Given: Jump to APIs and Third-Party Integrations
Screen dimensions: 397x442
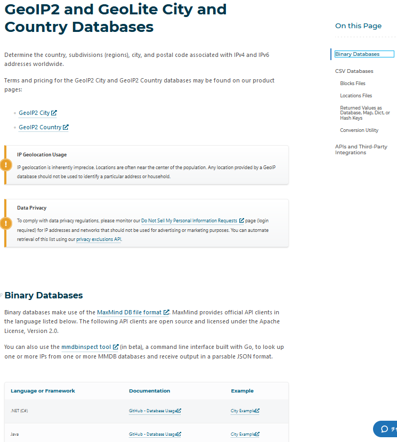Looking at the screenshot, I should 361,149.
